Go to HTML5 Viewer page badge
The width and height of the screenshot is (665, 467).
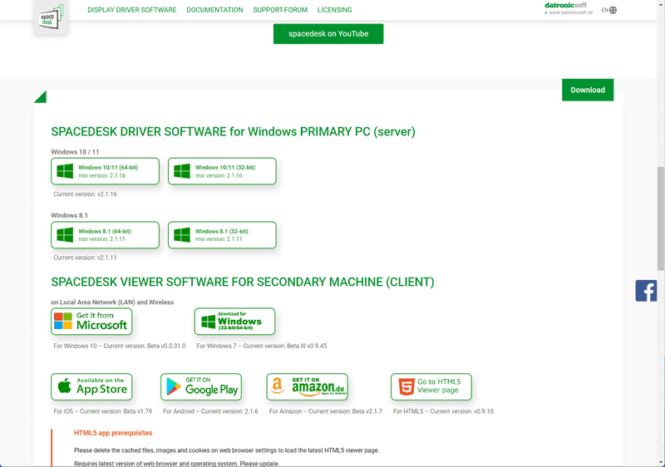(x=431, y=387)
